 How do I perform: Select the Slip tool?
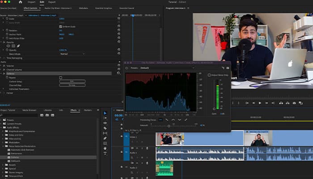pos(105,133)
